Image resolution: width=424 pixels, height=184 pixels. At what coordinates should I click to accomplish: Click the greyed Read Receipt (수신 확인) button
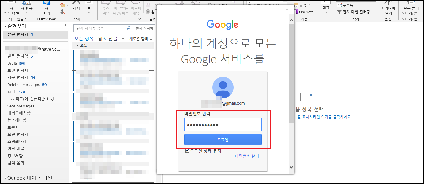pos(106,8)
